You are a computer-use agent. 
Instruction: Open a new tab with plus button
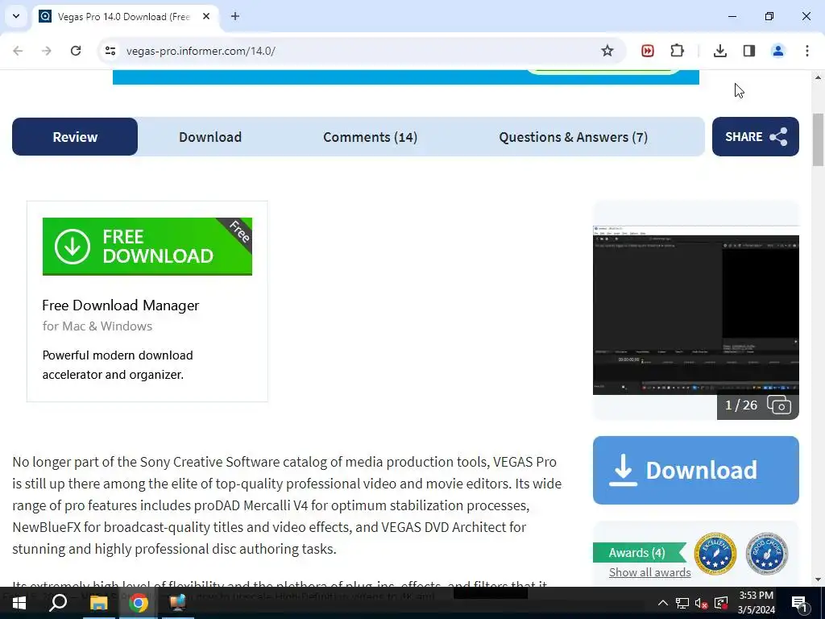(235, 16)
